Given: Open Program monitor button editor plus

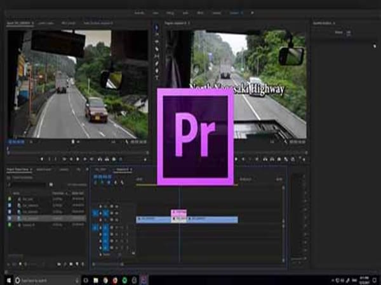Looking at the screenshot, I should tap(304, 160).
